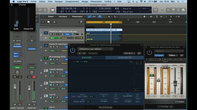The width and height of the screenshot is (197, 110).
Task: Click the horizontal auto zoom icon
Action: [x=161, y=16]
